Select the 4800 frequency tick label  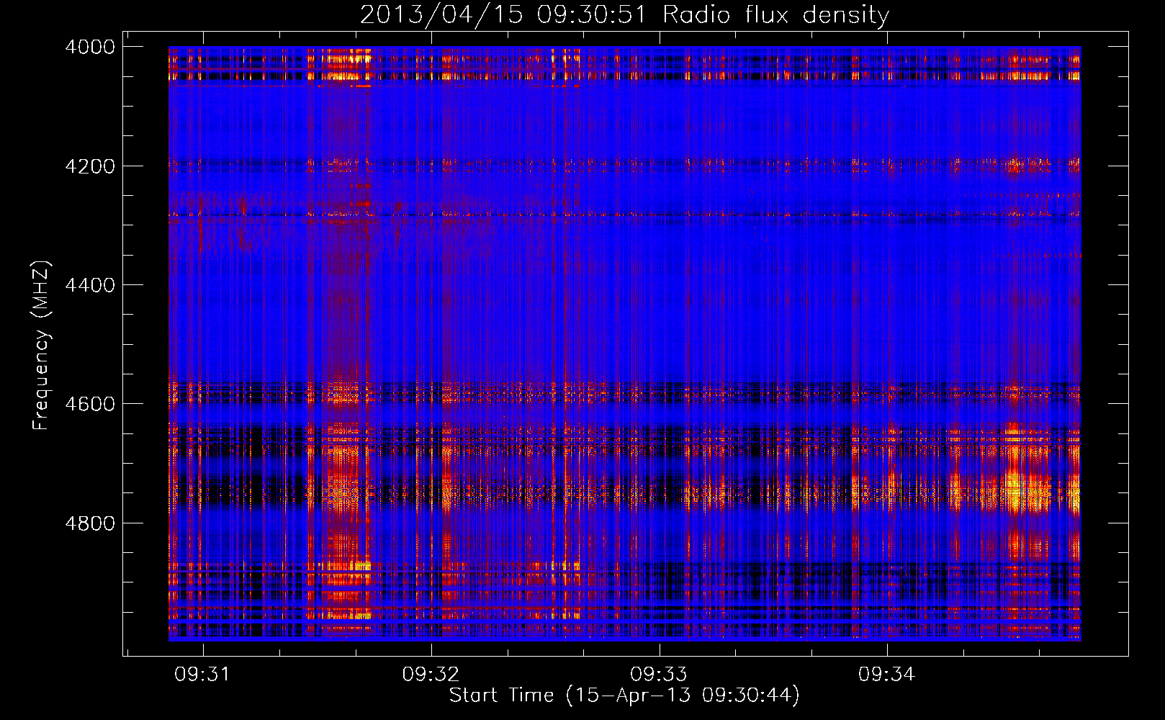click(x=90, y=523)
